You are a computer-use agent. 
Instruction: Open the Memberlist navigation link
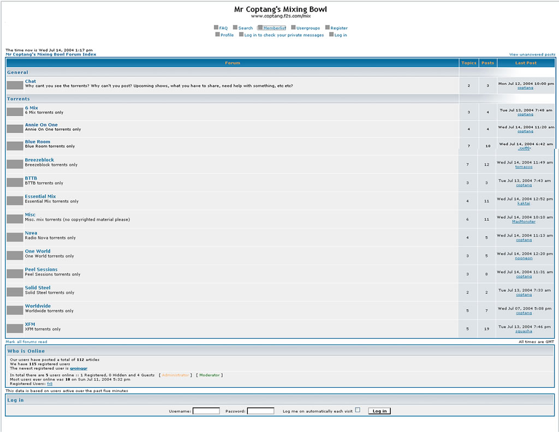[275, 28]
